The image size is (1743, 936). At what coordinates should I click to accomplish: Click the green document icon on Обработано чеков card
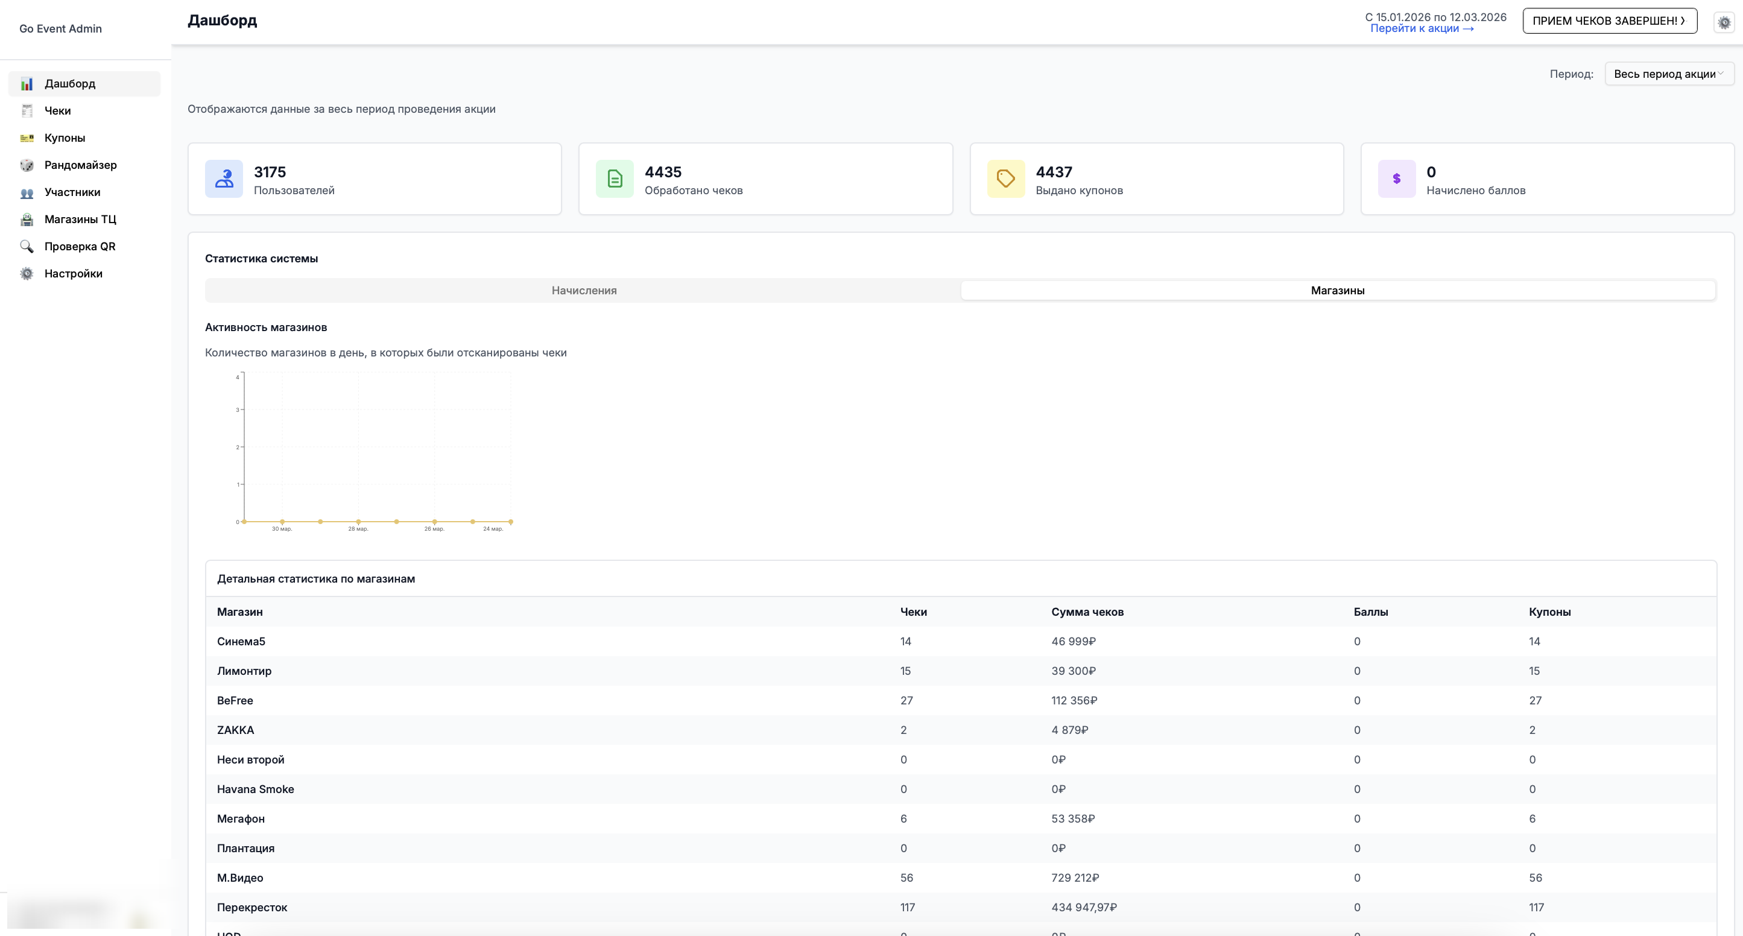click(x=615, y=179)
